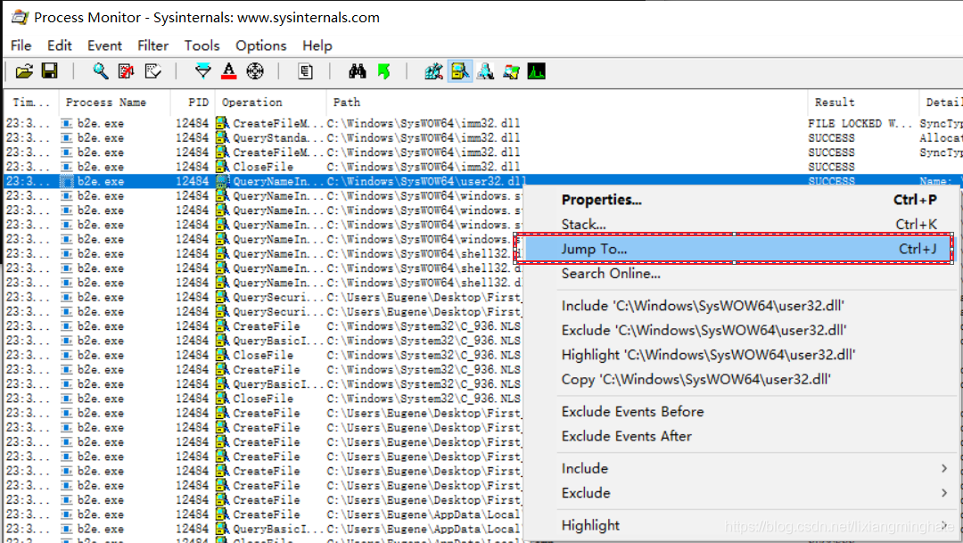Open the Options menu

[x=261, y=45]
